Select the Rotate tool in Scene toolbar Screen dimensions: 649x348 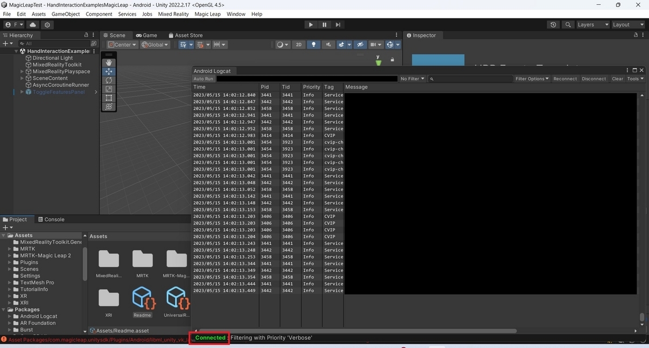pos(109,80)
